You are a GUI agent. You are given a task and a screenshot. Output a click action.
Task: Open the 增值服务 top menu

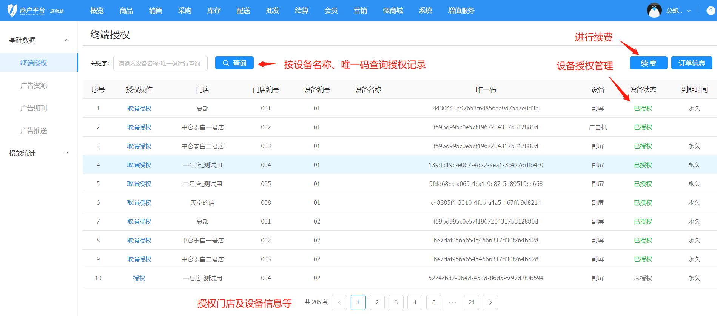(x=461, y=11)
